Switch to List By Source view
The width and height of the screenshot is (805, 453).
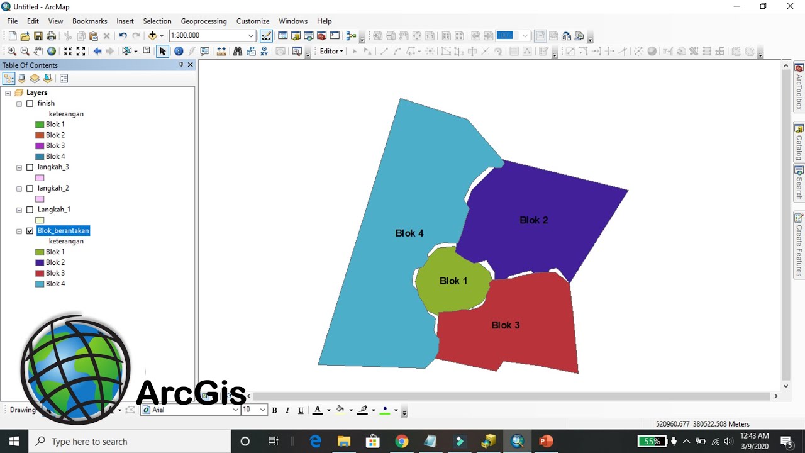click(22, 79)
